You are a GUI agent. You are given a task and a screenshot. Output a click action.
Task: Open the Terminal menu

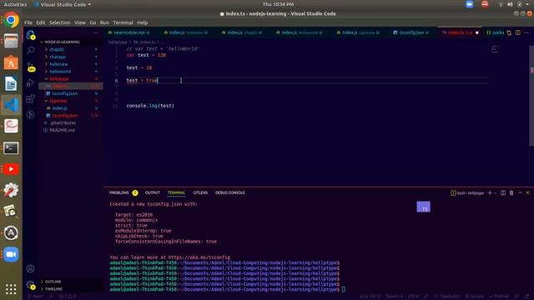[x=123, y=22]
